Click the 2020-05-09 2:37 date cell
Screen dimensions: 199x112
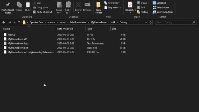click(66, 52)
